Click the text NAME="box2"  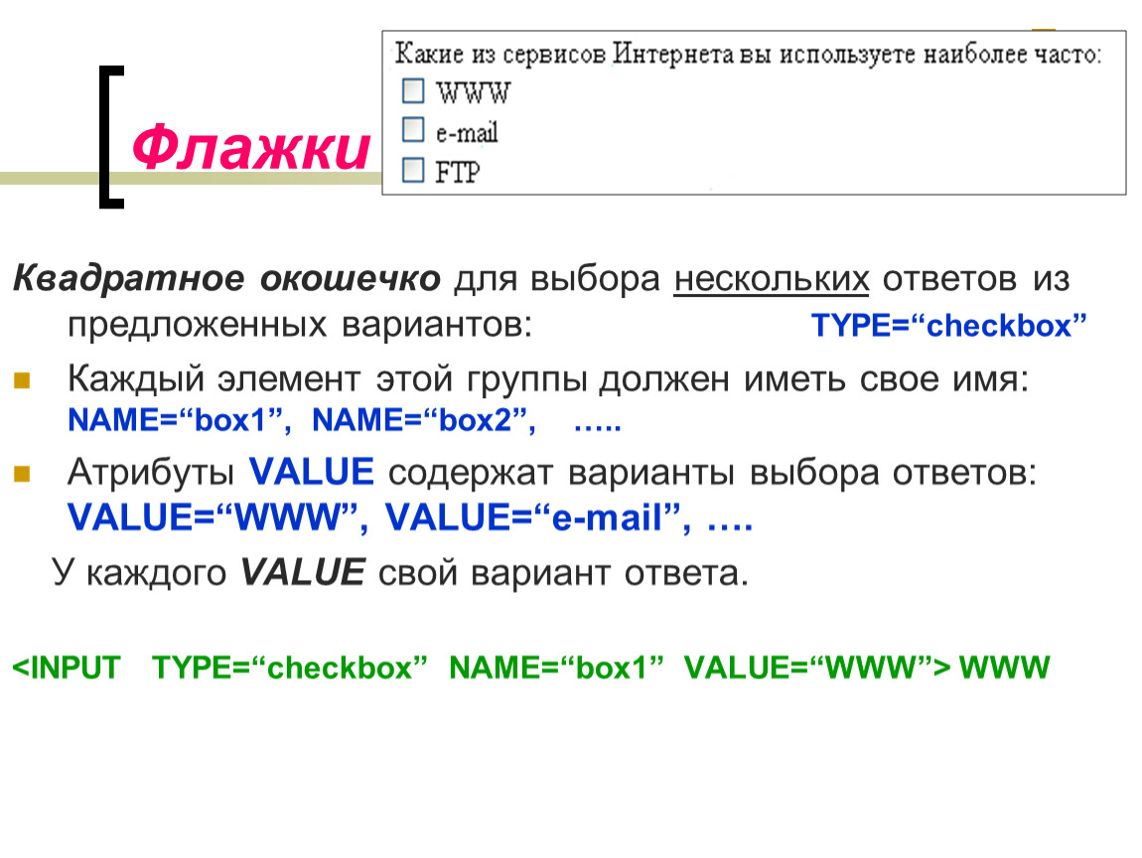[x=424, y=420]
